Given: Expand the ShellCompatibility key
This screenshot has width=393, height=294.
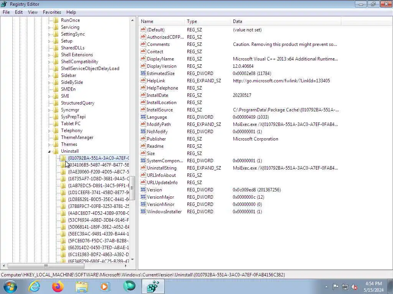Looking at the screenshot, I should [50, 62].
